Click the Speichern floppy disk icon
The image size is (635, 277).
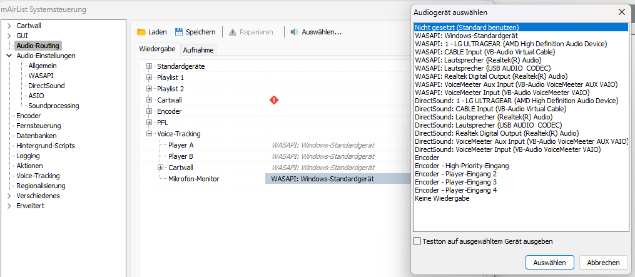point(178,32)
